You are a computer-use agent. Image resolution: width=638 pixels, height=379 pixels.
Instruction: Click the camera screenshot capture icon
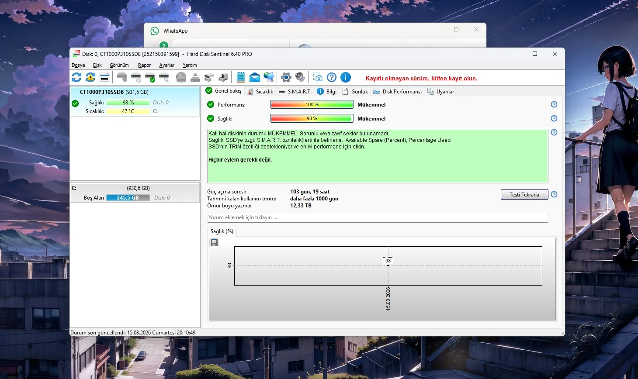[318, 77]
